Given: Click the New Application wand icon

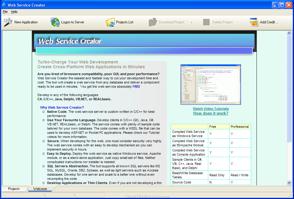Looking at the screenshot, I should tap(8, 22).
